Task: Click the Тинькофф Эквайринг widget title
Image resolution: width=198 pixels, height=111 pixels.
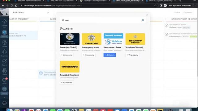Action: [x=69, y=75]
